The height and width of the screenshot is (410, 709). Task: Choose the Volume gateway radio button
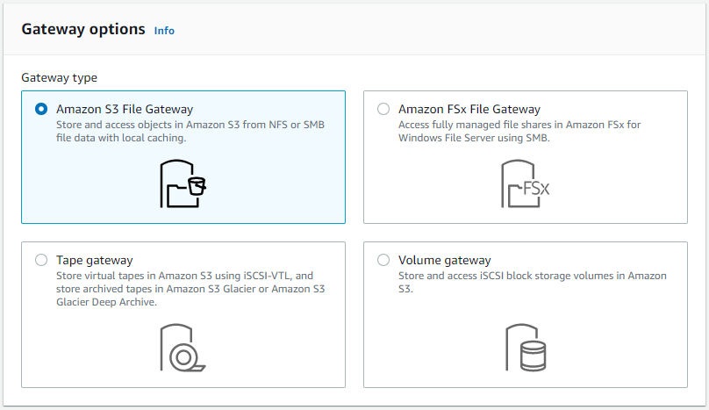point(383,260)
